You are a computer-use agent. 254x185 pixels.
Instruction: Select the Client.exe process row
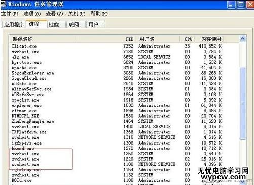click(124, 46)
